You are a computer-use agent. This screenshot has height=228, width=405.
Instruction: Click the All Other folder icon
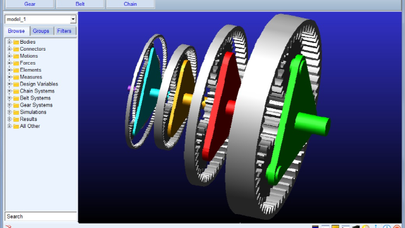(16, 126)
